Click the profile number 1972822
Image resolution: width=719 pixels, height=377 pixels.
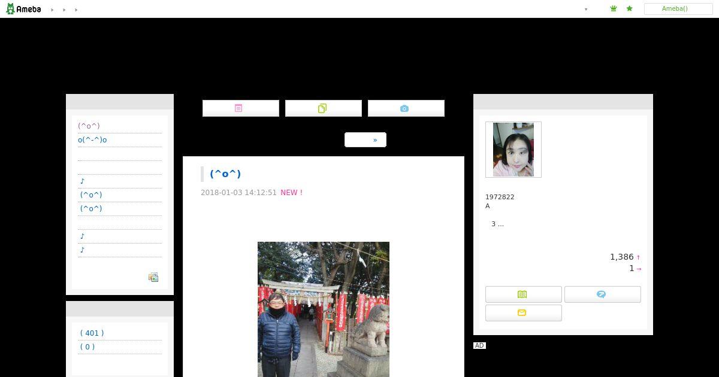click(x=500, y=197)
